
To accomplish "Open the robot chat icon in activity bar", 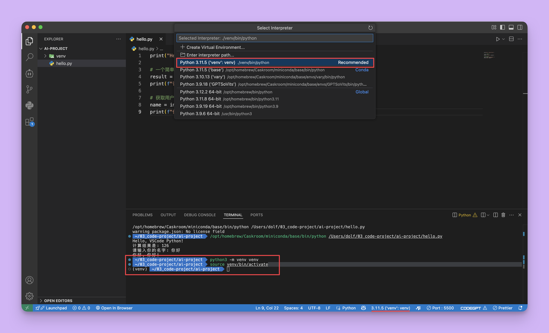I will [29, 73].
